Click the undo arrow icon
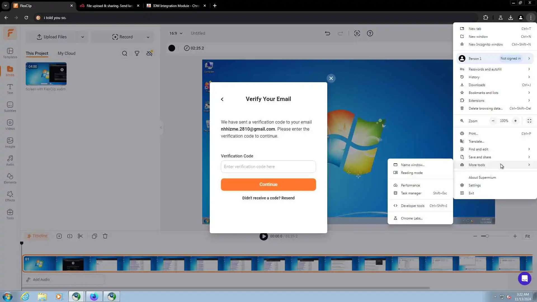Screen dimensions: 537x302 tap(328, 33)
